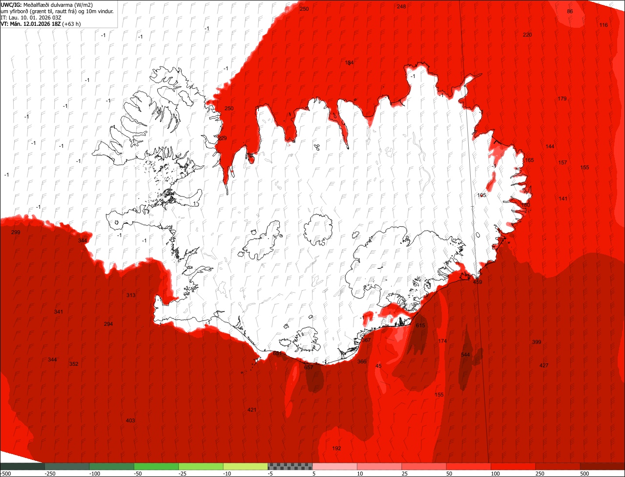Screen dimensions: 625x477
Task: Select the 544 flux value
Action: coord(465,355)
